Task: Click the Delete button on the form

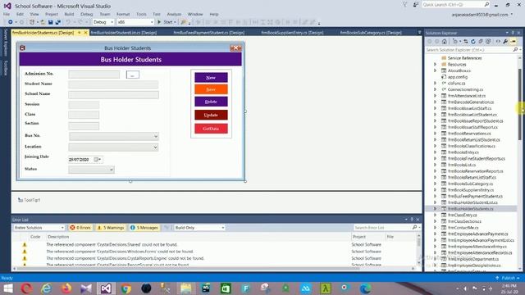Action: (x=211, y=102)
